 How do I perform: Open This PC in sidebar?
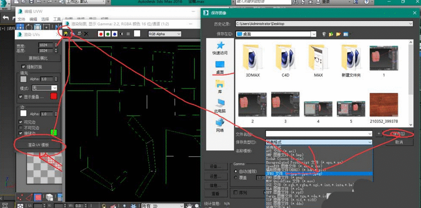click(x=220, y=106)
